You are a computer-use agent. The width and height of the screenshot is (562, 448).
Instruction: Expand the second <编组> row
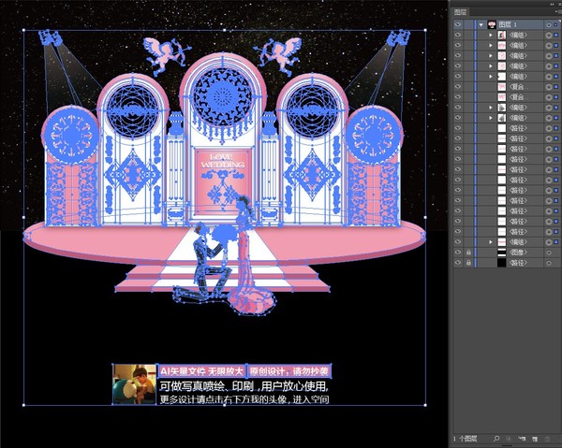tap(491, 46)
